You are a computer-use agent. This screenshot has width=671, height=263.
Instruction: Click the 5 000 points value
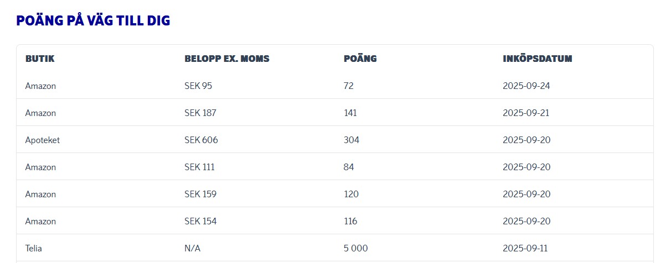[355, 249]
